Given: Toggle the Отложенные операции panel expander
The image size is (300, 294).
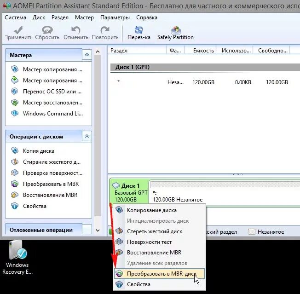Looking at the screenshot, I should click(87, 229).
